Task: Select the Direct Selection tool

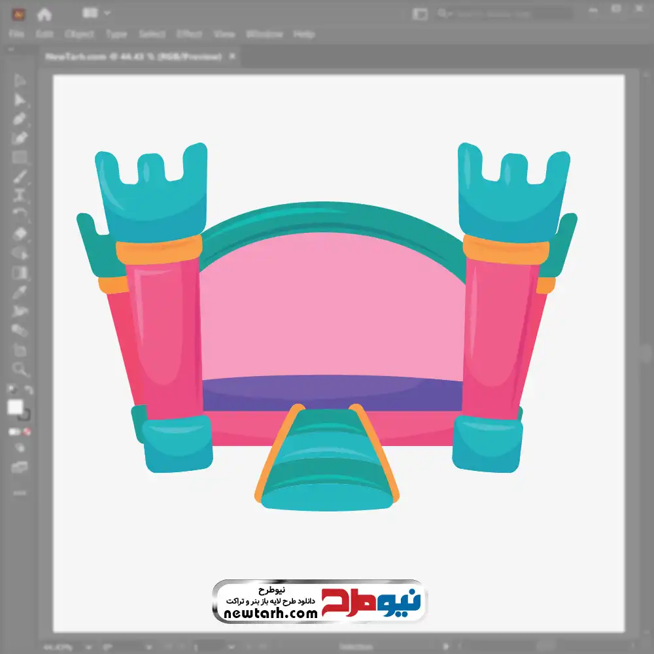Action: (x=20, y=100)
